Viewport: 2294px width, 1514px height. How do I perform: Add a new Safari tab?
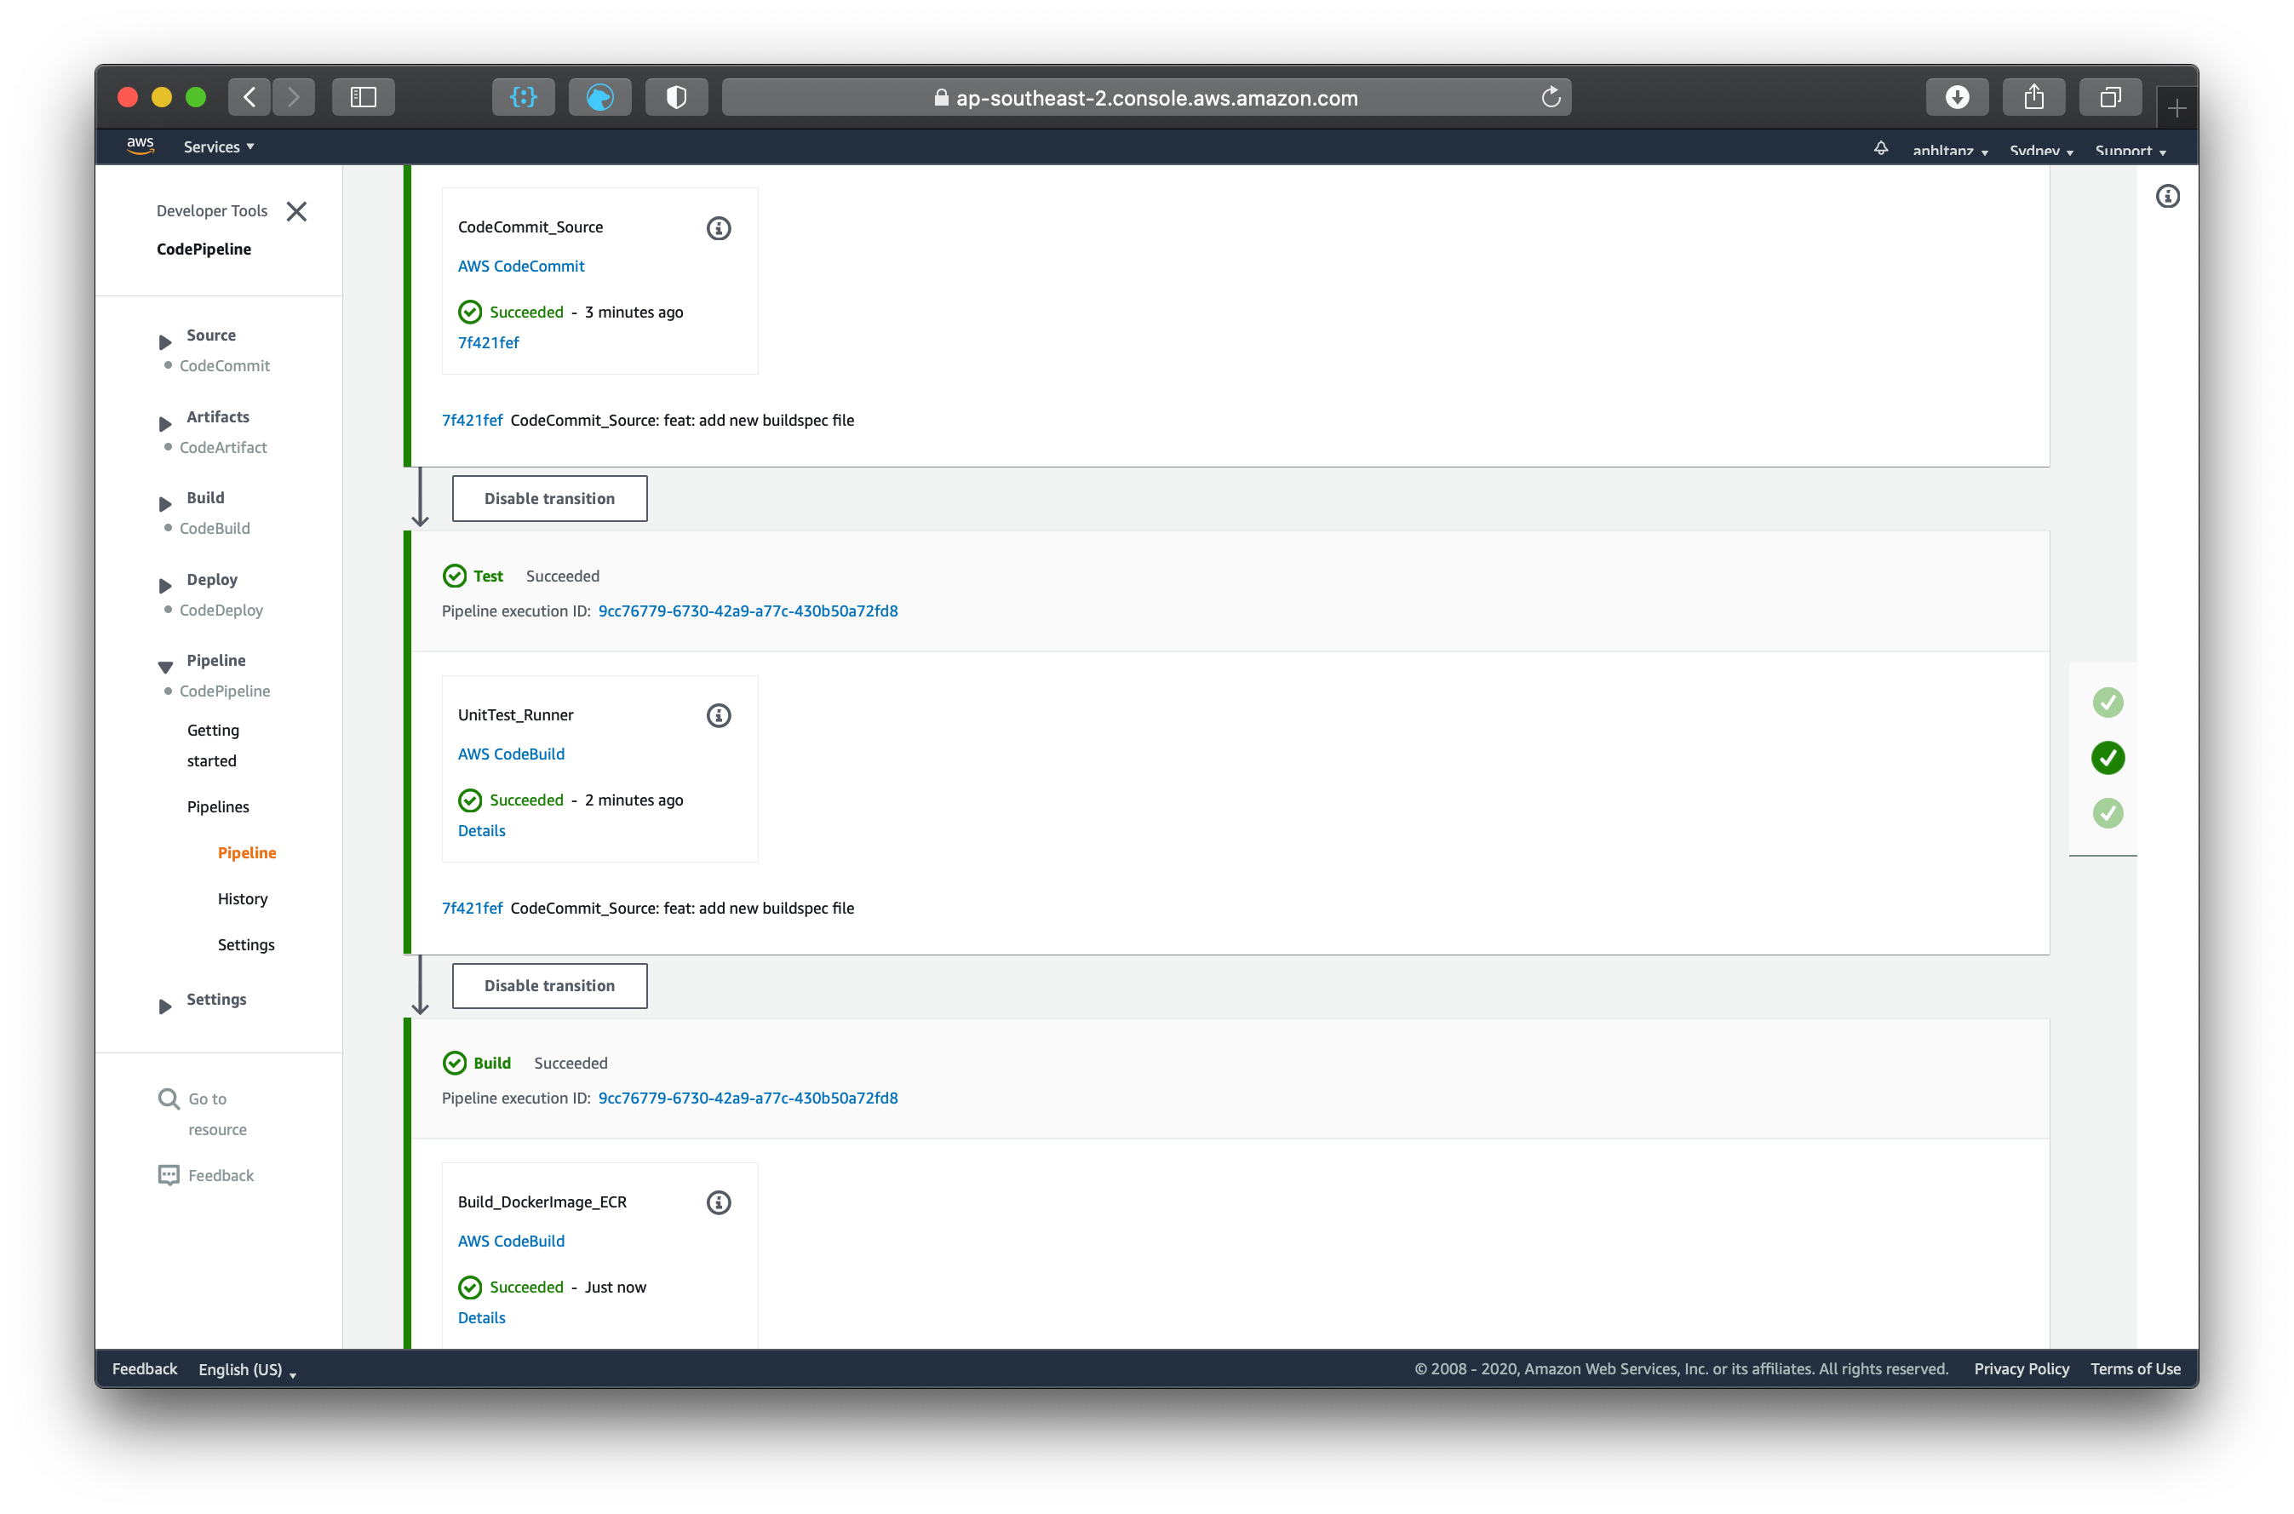pos(2176,108)
